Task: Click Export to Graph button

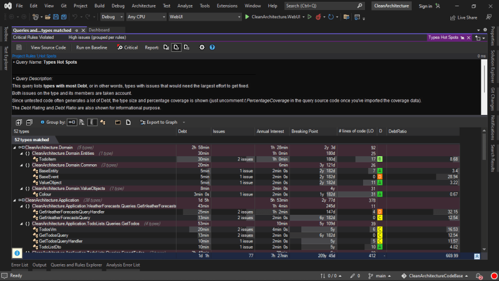Action: point(159,122)
